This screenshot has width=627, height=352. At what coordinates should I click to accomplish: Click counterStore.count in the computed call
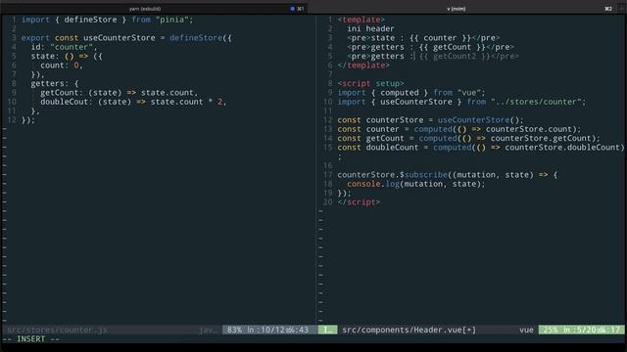[x=529, y=129]
